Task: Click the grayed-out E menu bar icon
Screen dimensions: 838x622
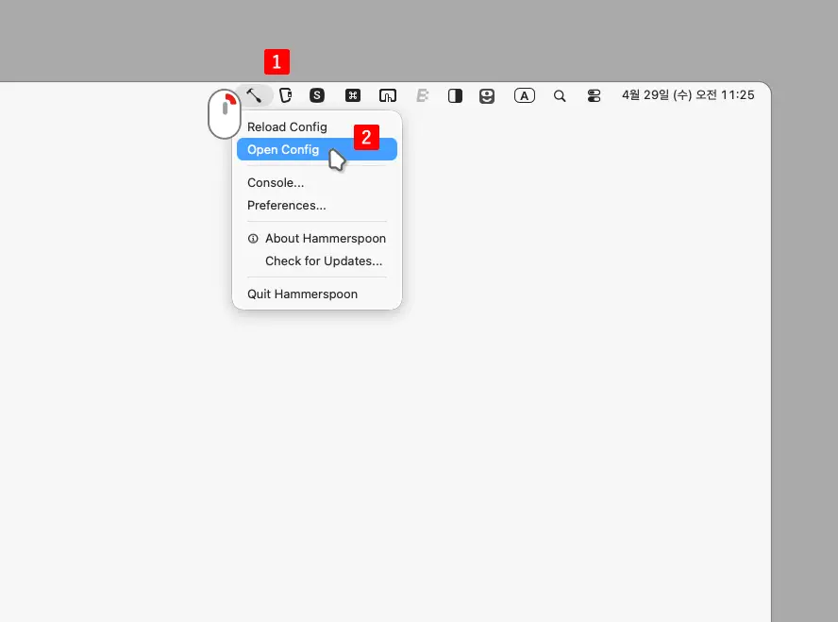Action: click(x=422, y=95)
